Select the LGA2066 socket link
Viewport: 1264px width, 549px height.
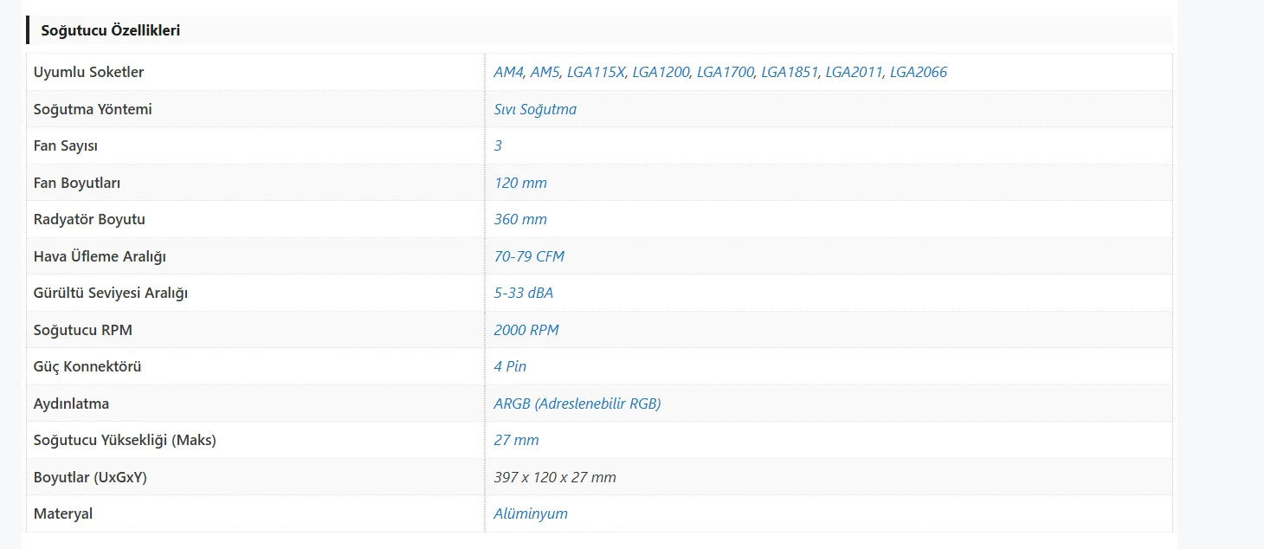pos(919,72)
